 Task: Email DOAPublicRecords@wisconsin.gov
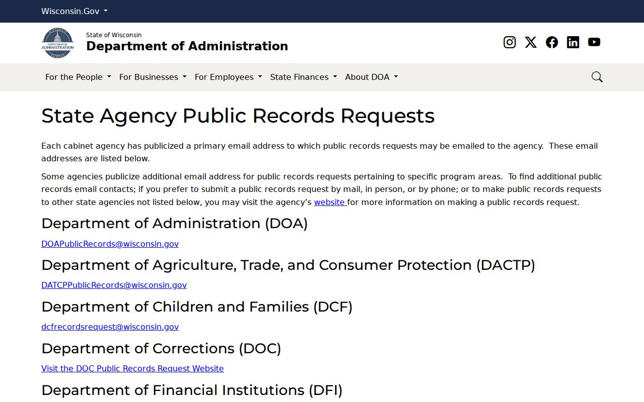[110, 244]
